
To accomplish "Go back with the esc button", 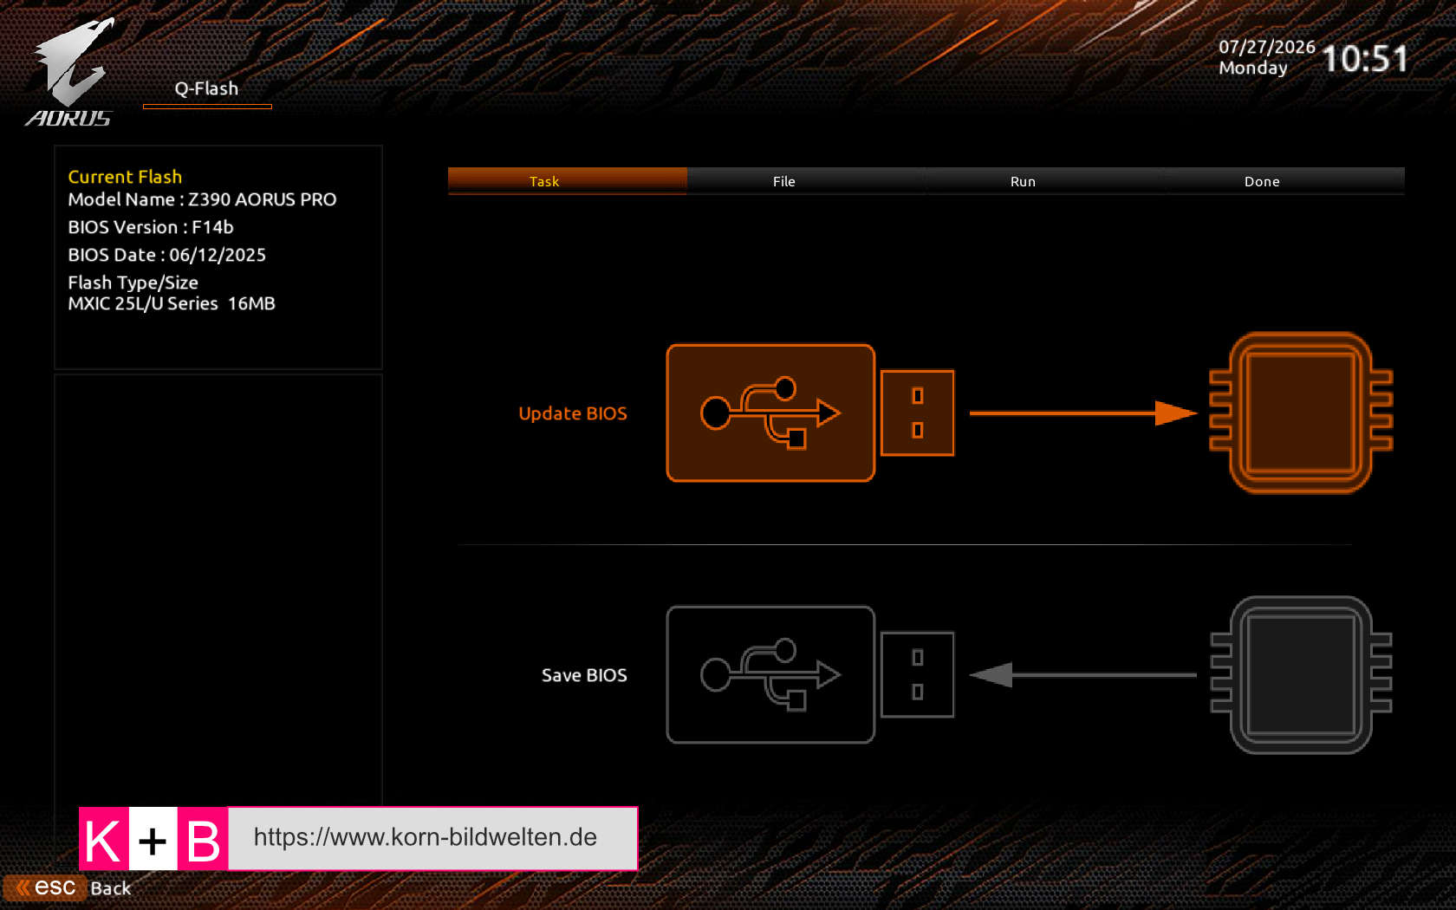I will pos(45,887).
